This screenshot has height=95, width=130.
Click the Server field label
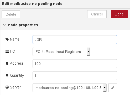(x=15, y=87)
